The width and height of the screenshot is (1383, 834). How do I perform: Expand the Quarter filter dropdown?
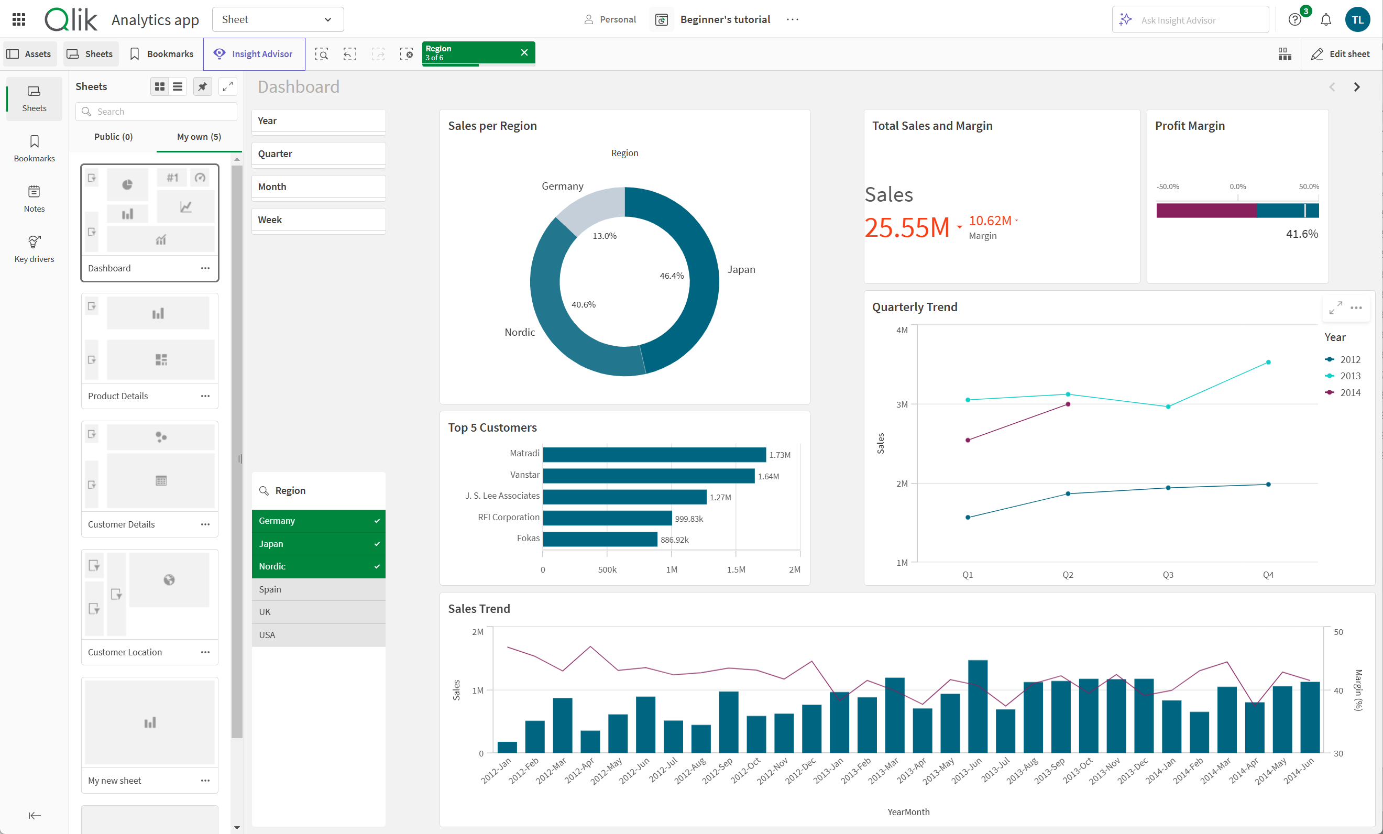point(318,153)
